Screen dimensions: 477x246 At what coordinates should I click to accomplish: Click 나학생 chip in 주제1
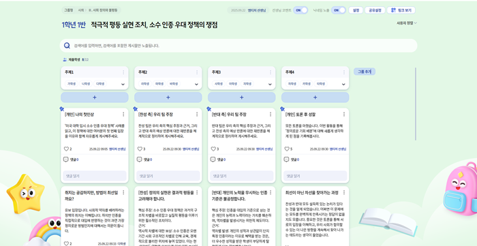(x=86, y=84)
